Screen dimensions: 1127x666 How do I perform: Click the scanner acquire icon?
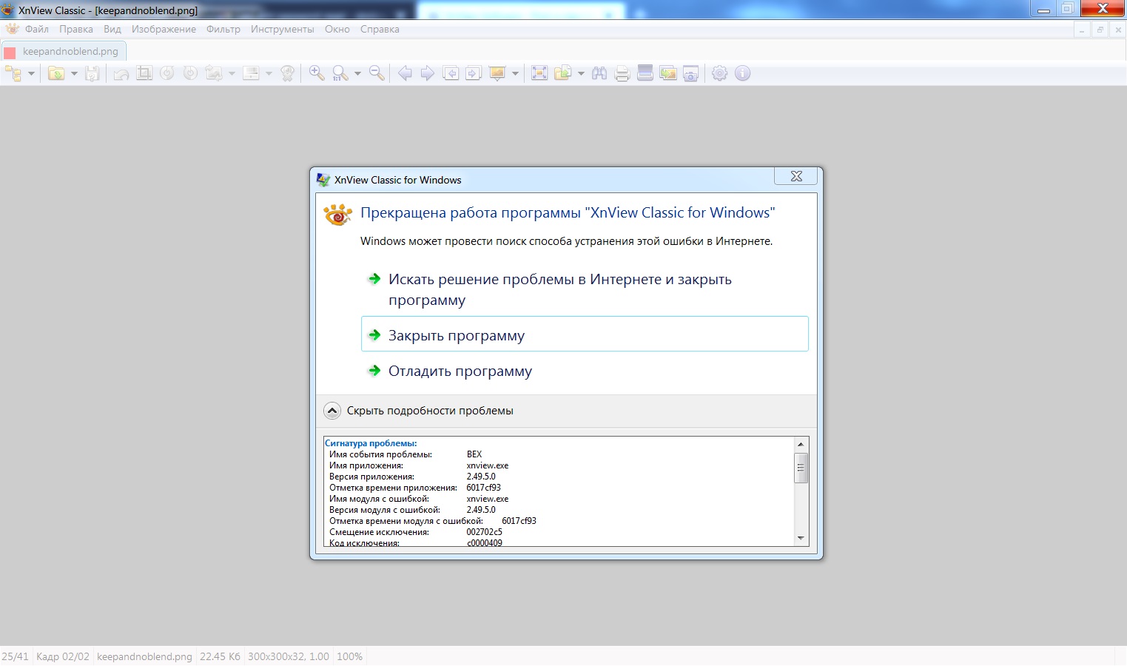coord(645,73)
